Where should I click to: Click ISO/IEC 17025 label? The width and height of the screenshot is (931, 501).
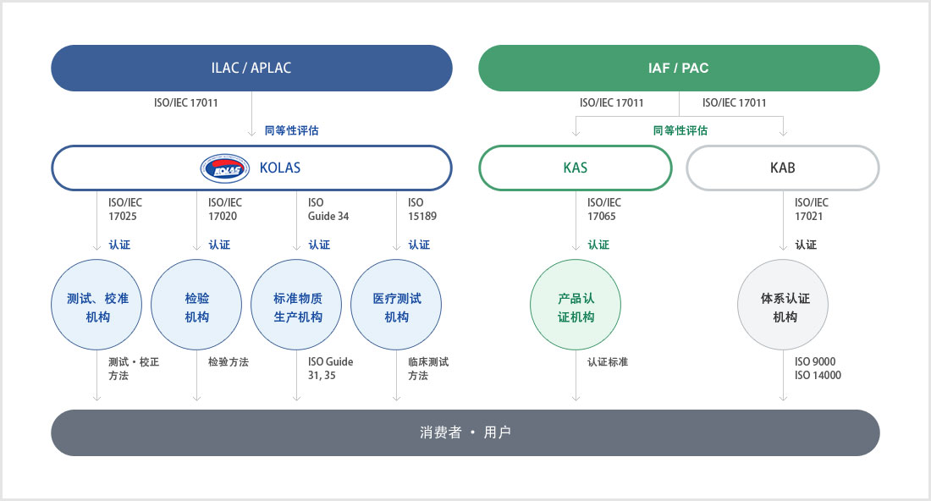[125, 210]
